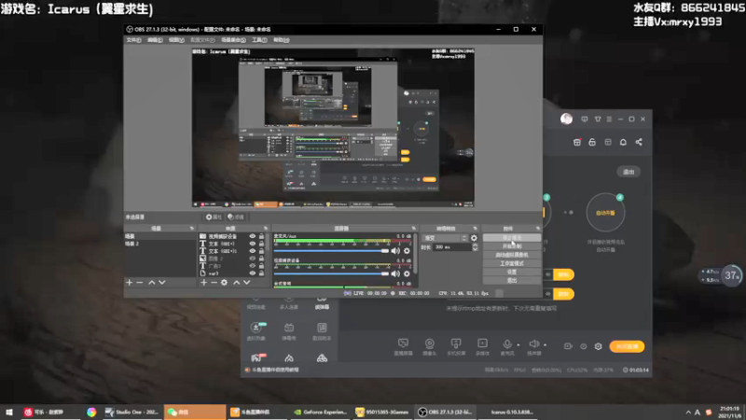Add a new source with the plus icon

click(x=203, y=283)
